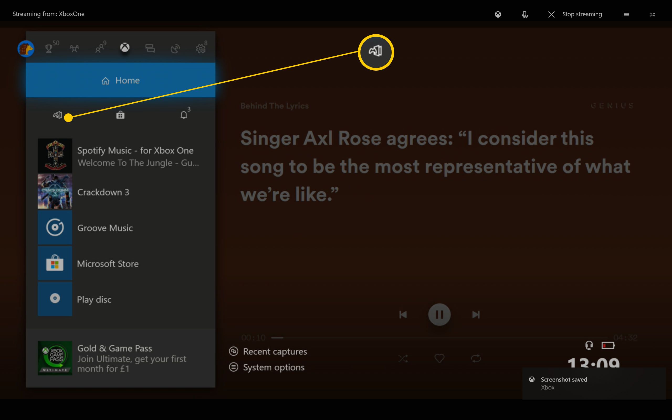Skip to previous track
The width and height of the screenshot is (672, 420).
[403, 315]
